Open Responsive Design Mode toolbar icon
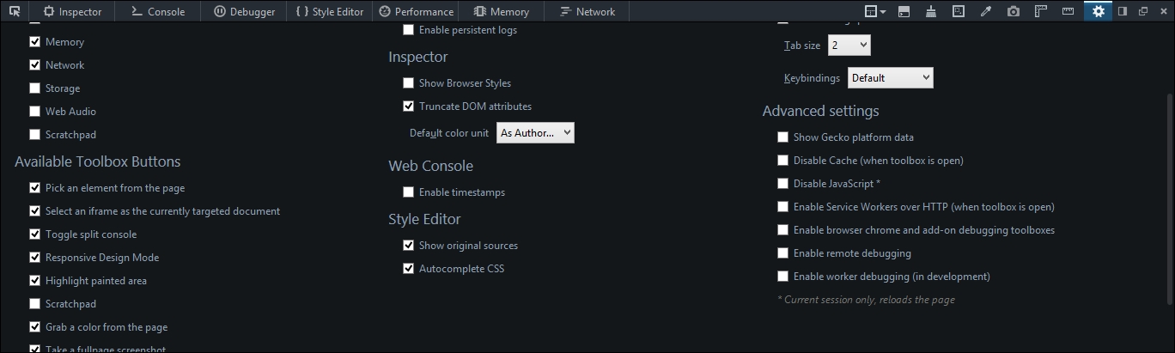1175x353 pixels. 959,11
